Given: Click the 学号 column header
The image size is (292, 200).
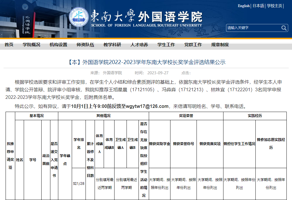Looking at the screenshot, I should pyautogui.click(x=33, y=160).
